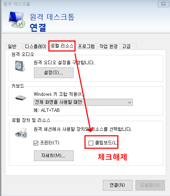This screenshot has height=196, width=170.
Task: Switch to the 일반 tab
Action: 12,46
